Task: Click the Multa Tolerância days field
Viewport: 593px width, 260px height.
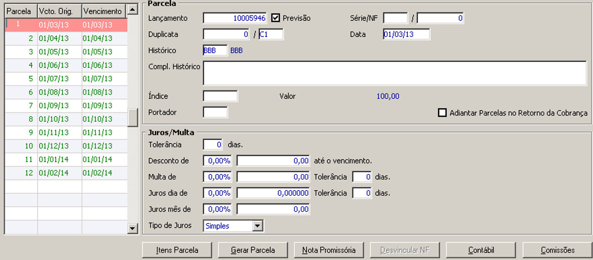Action: point(362,177)
